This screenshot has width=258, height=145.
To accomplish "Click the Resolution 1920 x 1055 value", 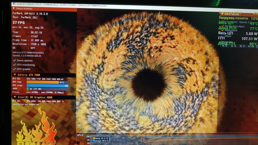I will [x=38, y=44].
